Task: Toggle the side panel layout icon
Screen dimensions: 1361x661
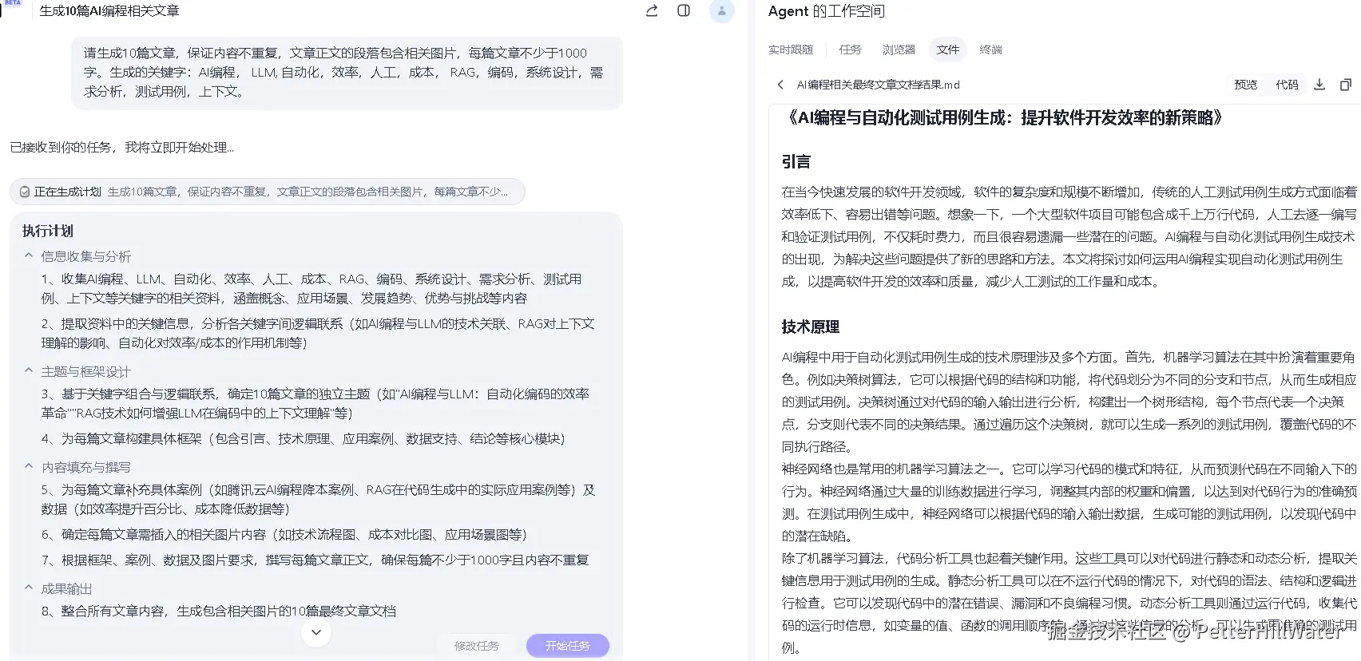Action: [684, 10]
